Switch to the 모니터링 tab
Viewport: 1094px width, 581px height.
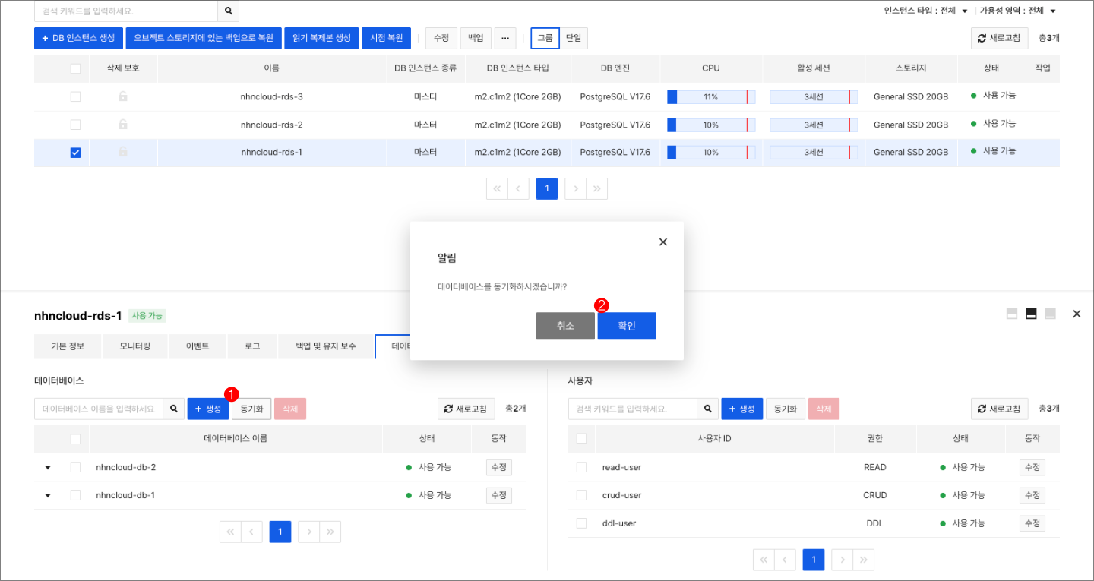134,346
